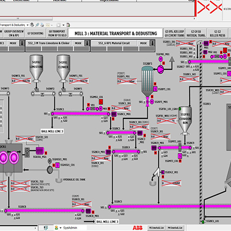Viewport: 231px width, 231px height.
Task: Toggle the red M indicator at 552BC8_M01
Action: 93,212
